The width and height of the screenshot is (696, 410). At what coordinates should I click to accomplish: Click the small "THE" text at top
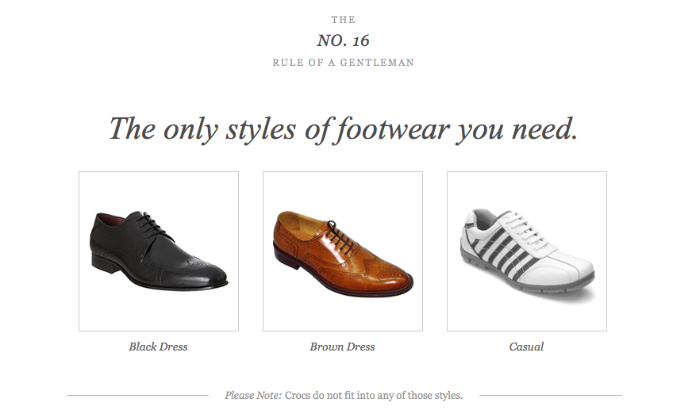[x=343, y=20]
